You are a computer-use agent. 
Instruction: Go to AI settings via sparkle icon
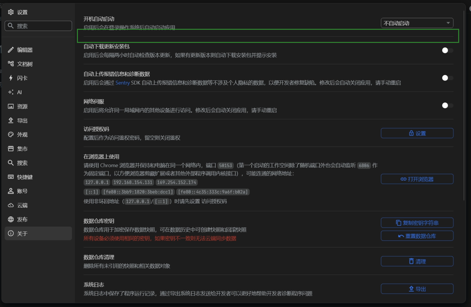[11, 92]
